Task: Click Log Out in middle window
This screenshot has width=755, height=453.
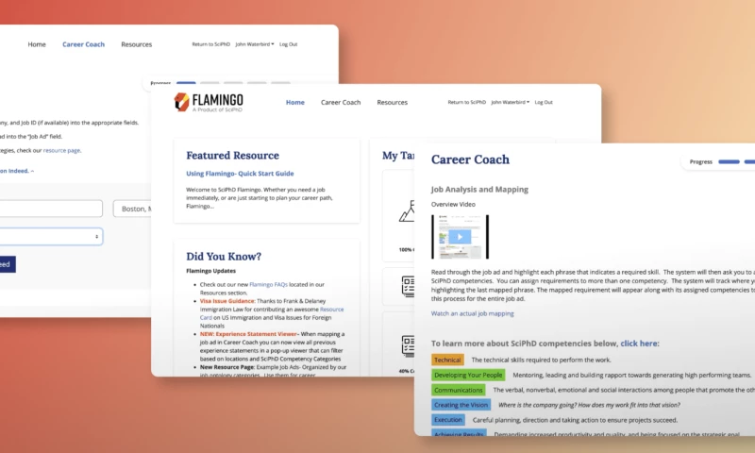Action: click(544, 102)
